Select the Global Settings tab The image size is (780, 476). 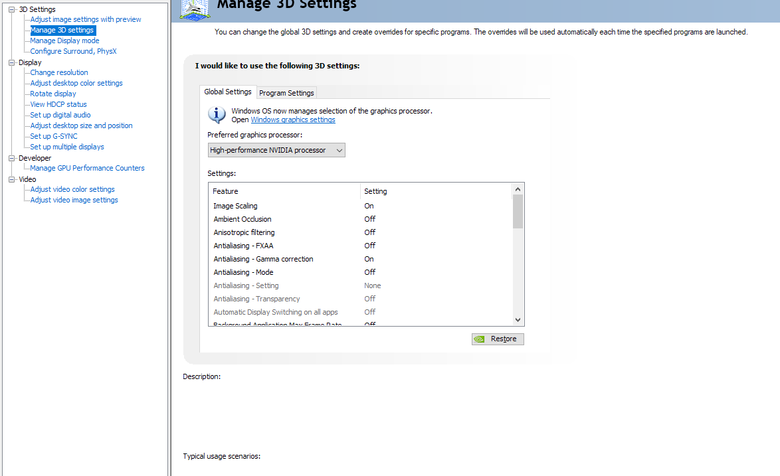click(x=228, y=92)
